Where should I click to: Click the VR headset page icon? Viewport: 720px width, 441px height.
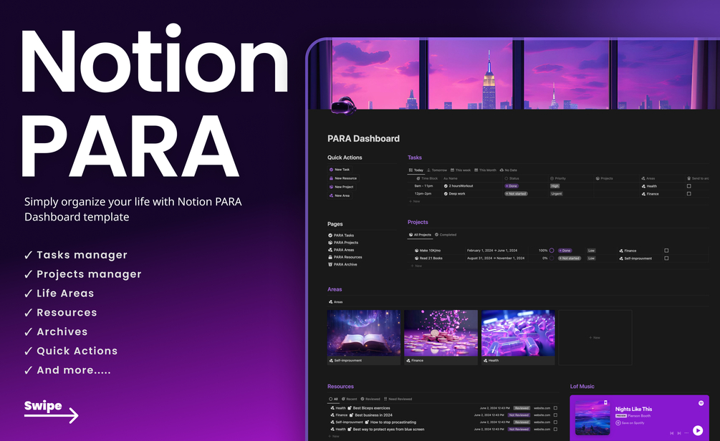[343, 105]
